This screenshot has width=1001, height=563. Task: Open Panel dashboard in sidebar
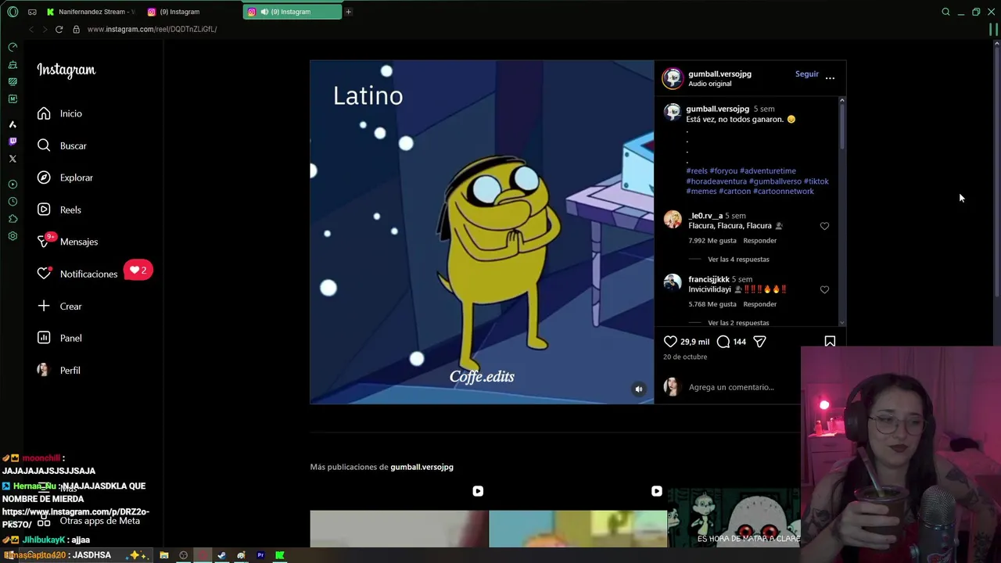point(59,338)
